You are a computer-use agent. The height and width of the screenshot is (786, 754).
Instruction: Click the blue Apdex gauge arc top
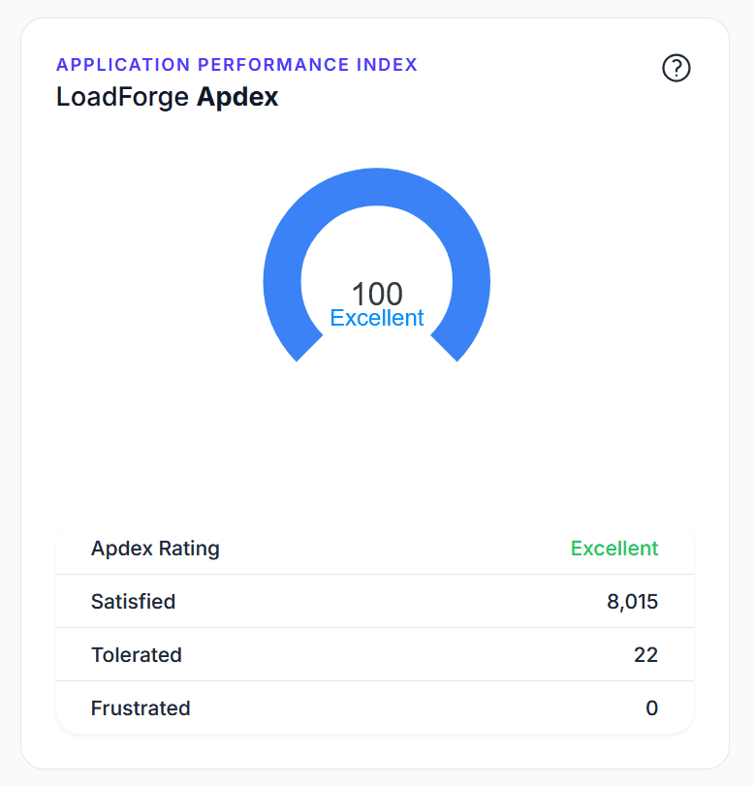coord(377,186)
